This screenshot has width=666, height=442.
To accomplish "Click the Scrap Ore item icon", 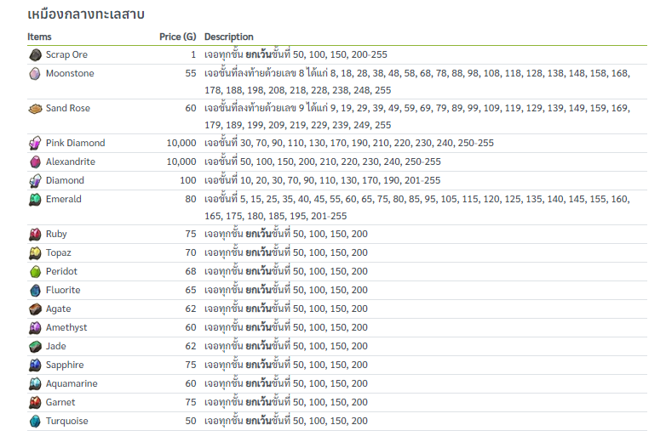I will (35, 54).
